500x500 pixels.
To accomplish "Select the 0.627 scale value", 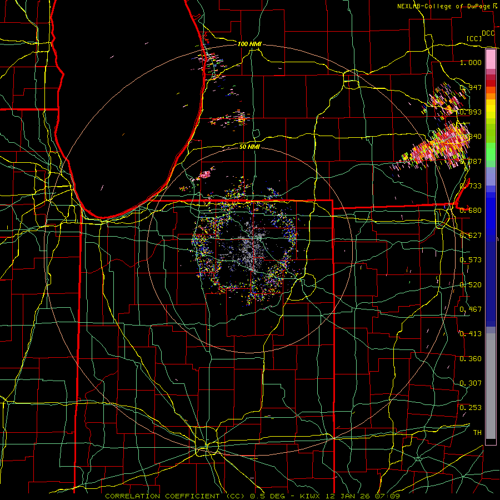I will click(x=471, y=236).
